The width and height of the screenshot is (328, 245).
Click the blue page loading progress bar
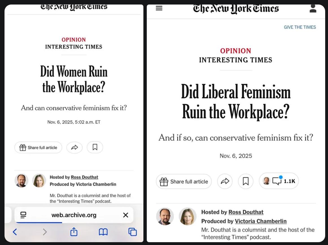(x=38, y=222)
